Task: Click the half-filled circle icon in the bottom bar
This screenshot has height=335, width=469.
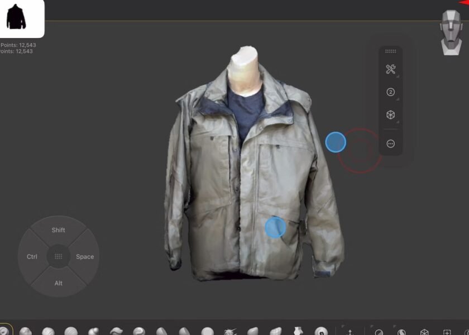Action: [x=379, y=332]
